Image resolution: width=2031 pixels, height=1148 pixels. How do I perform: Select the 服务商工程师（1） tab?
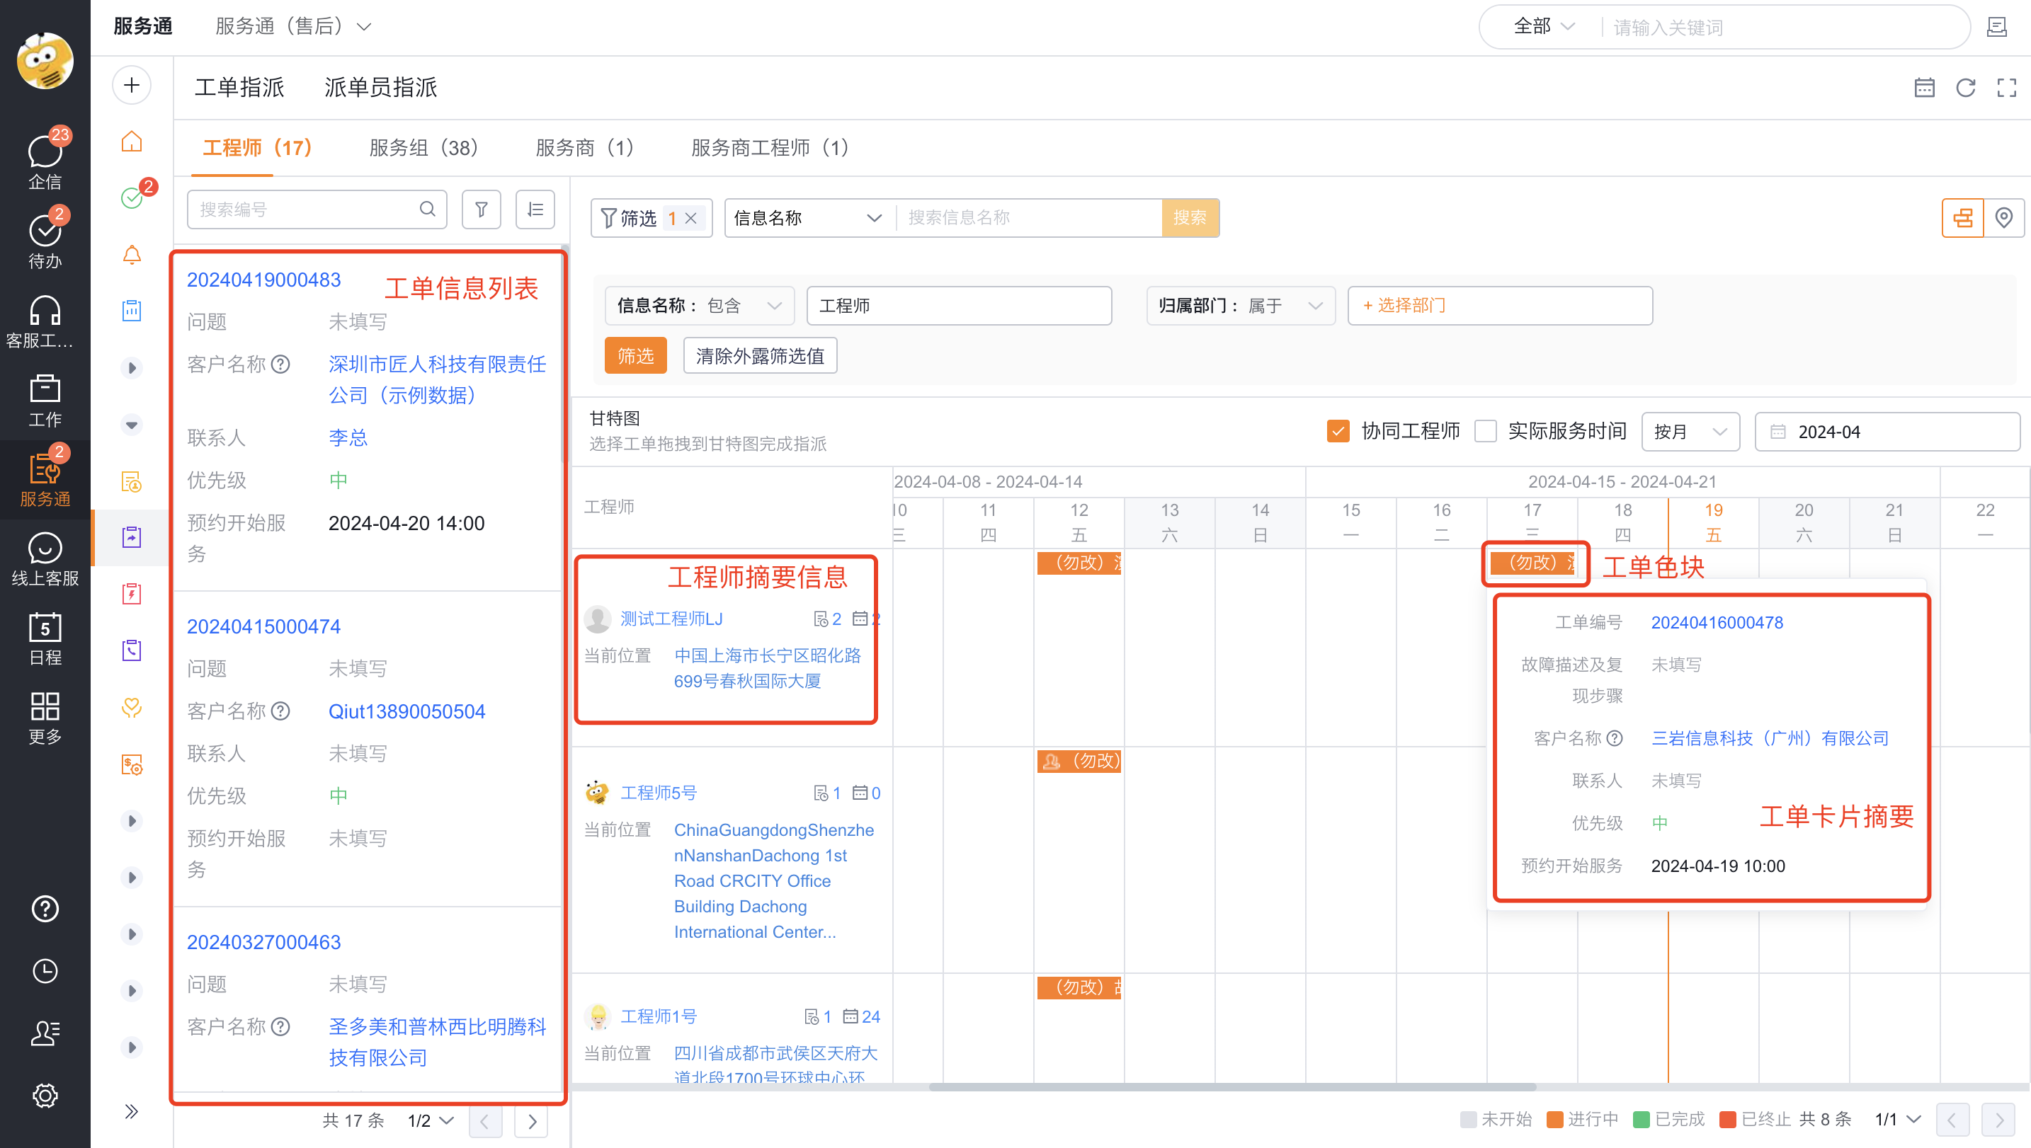[x=770, y=148]
